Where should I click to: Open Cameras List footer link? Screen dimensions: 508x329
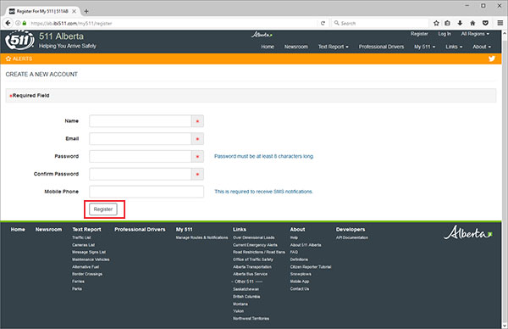(83, 245)
